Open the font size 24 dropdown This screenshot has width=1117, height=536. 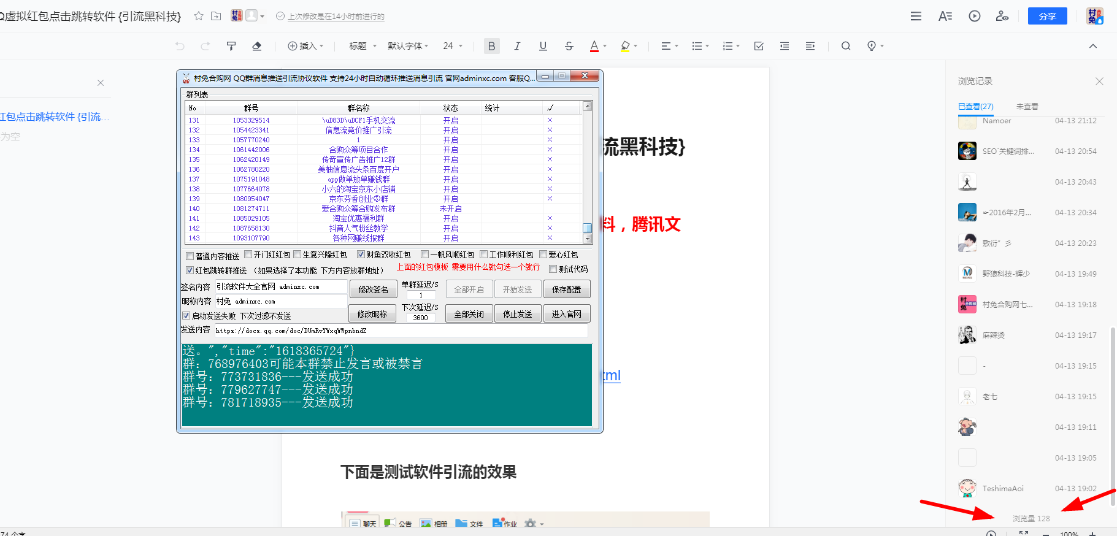pyautogui.click(x=453, y=46)
